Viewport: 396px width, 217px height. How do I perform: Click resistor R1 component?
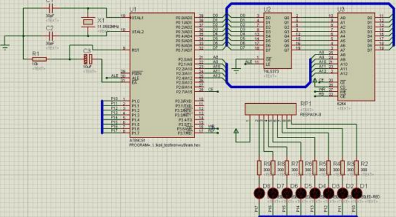[x=39, y=59]
